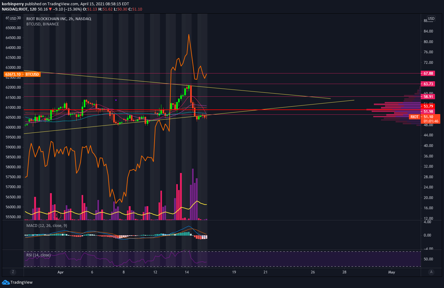Open the E earnings marker on the chart
The image size is (444, 288).
pos(57,215)
